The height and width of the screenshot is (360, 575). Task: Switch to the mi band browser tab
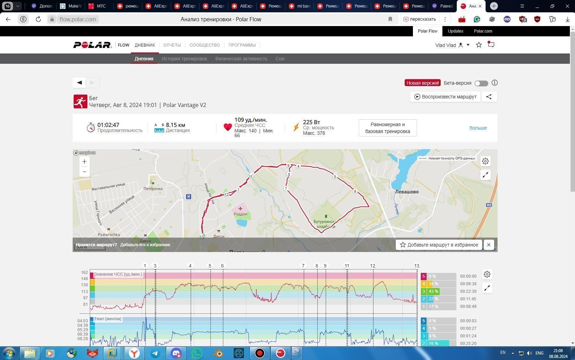[x=299, y=6]
